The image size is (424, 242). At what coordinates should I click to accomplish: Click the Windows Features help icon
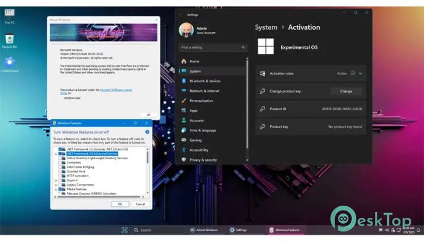[x=147, y=132]
